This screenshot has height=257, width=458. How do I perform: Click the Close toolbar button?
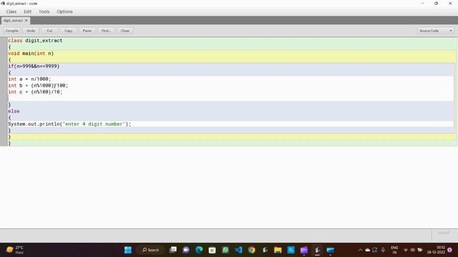125,31
